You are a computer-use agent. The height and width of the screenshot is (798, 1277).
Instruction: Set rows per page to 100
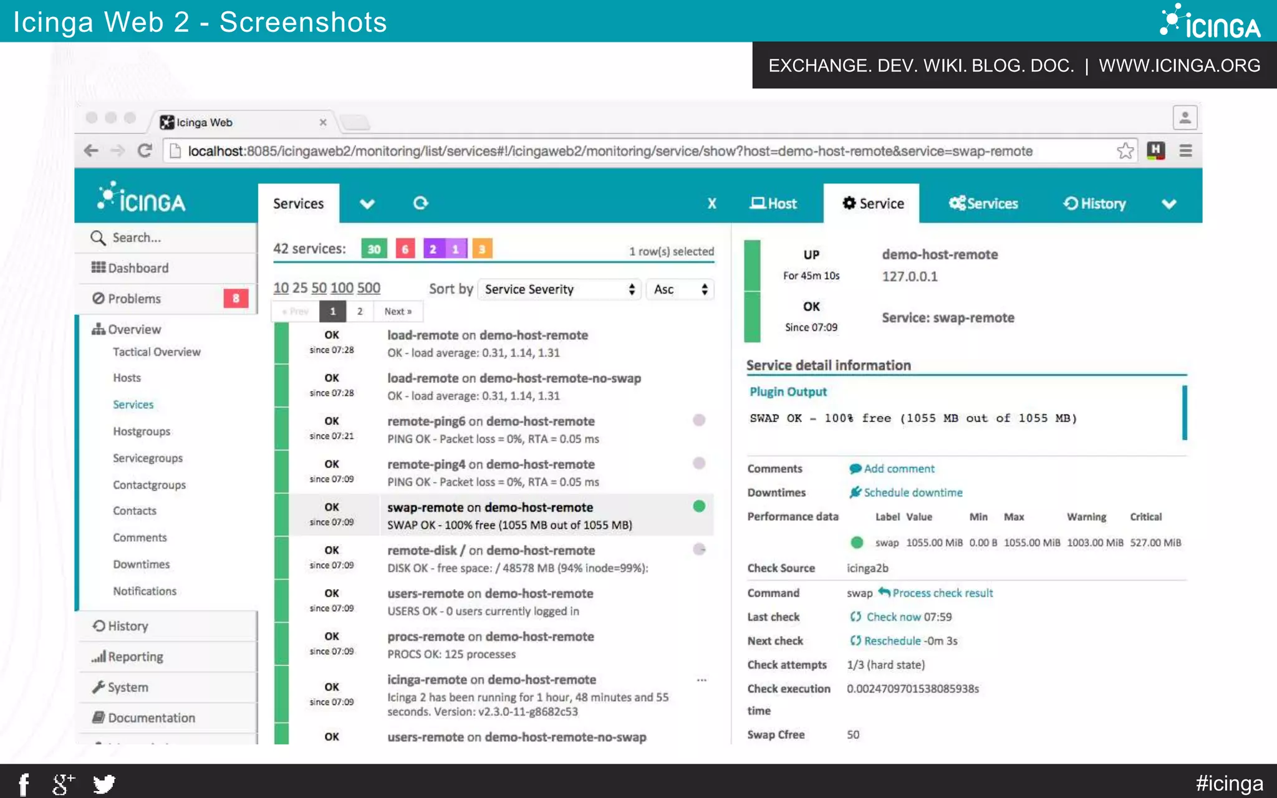[x=342, y=288]
